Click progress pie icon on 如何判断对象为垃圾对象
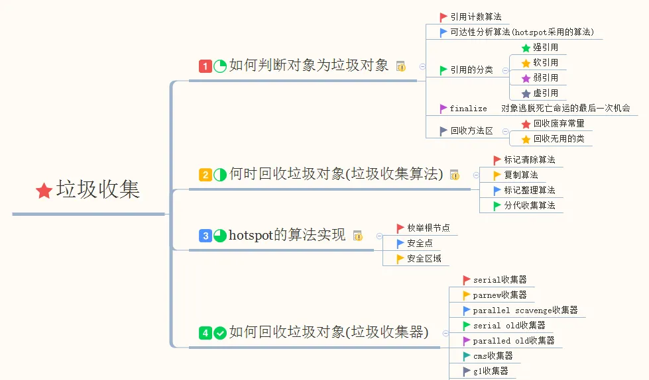Viewport: 649px width, 380px height. coord(220,66)
